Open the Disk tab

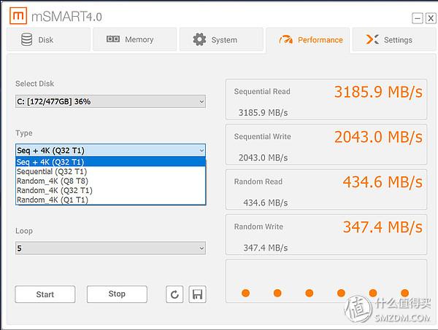[x=48, y=39]
